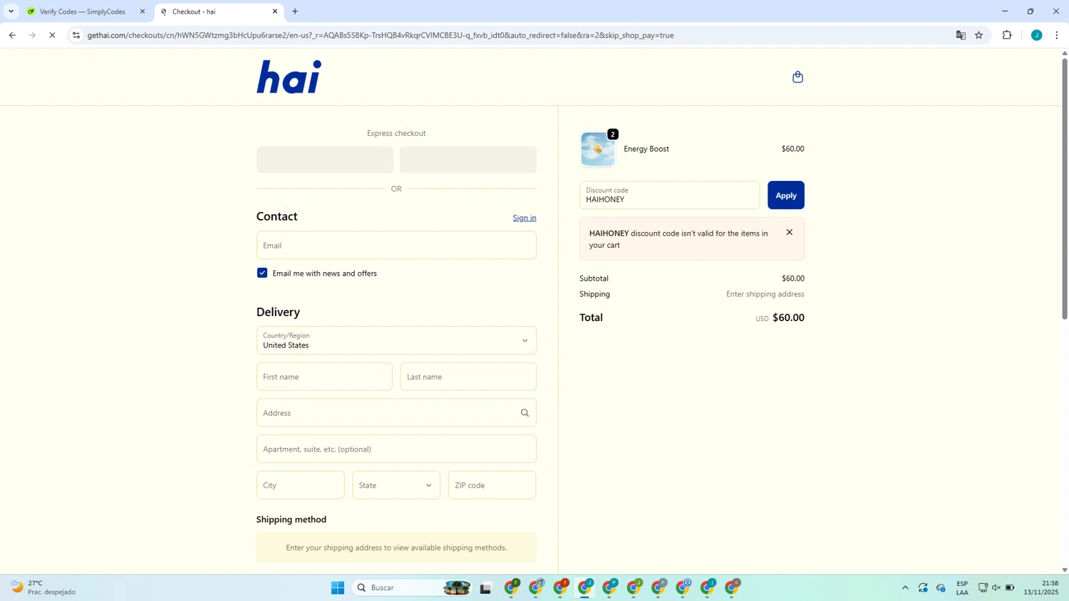This screenshot has width=1069, height=601.
Task: Click the taskbar Buscar search box
Action: point(413,587)
